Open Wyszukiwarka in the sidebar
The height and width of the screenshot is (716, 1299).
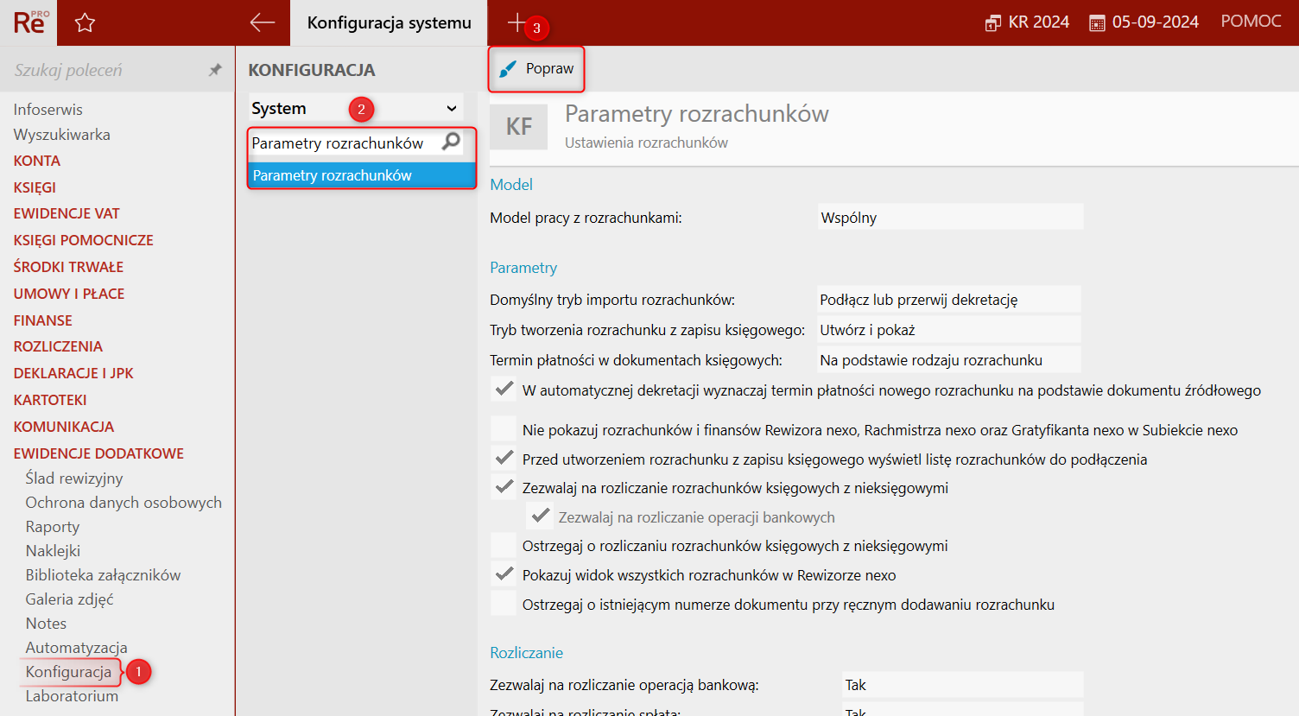tap(62, 135)
